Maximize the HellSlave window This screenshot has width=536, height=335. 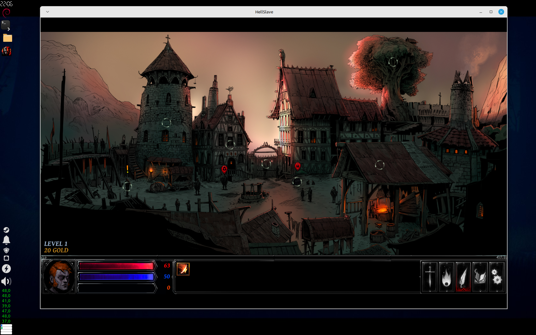tap(491, 12)
